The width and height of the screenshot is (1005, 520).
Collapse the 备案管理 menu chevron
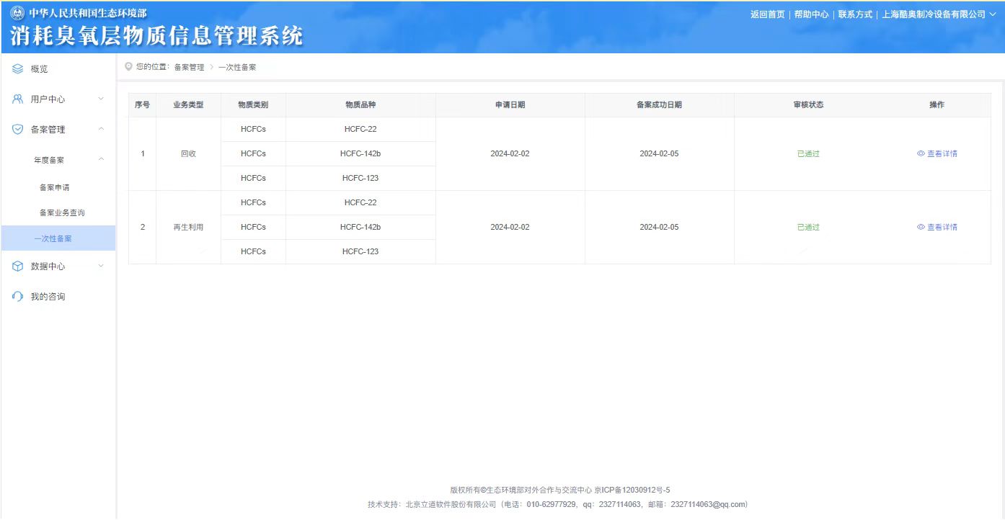point(101,129)
